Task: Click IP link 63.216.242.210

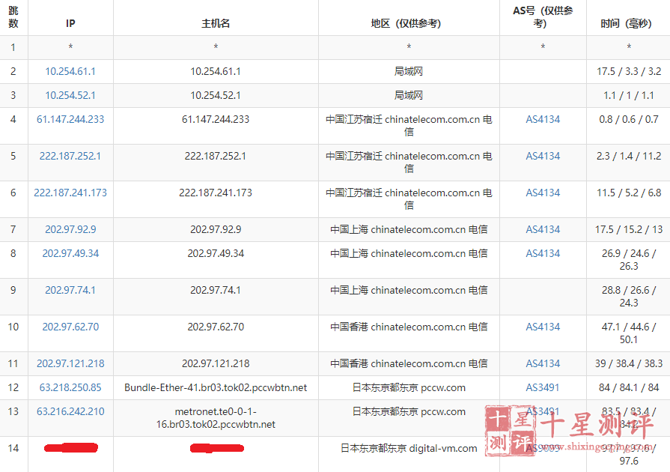Action: pos(70,412)
